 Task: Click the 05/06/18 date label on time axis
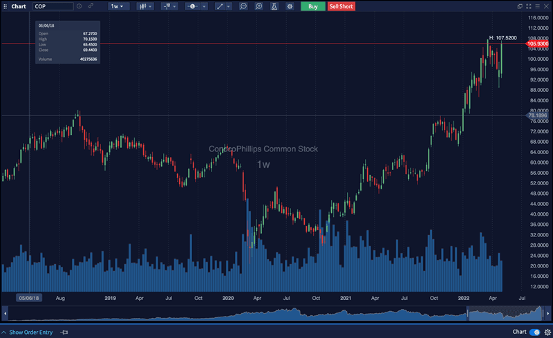coord(29,298)
